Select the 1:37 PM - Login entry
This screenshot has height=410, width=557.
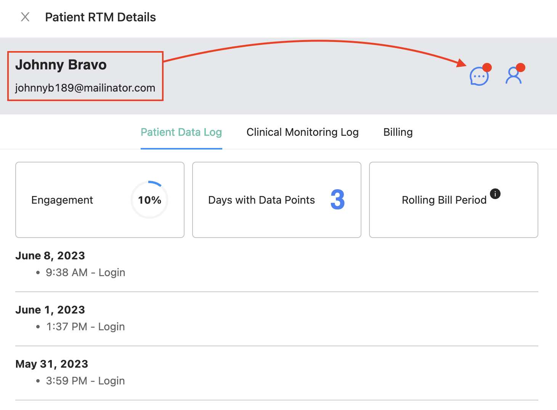(86, 327)
